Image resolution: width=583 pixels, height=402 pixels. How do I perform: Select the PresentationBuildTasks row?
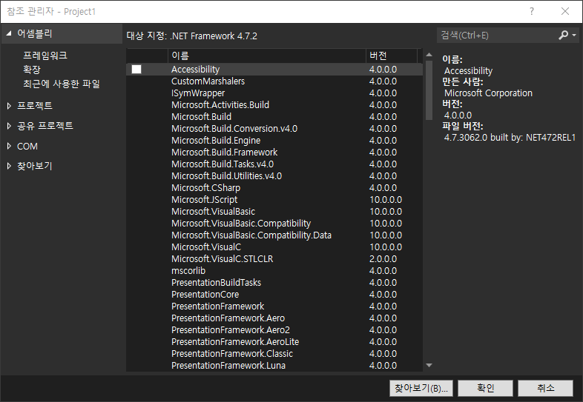click(274, 283)
